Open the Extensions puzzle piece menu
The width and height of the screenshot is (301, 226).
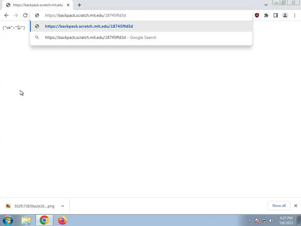(x=266, y=15)
